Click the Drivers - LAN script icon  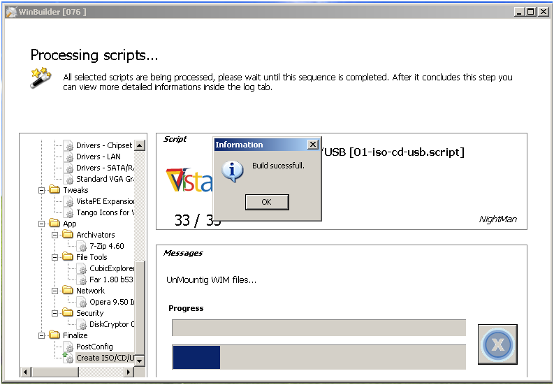click(x=68, y=157)
